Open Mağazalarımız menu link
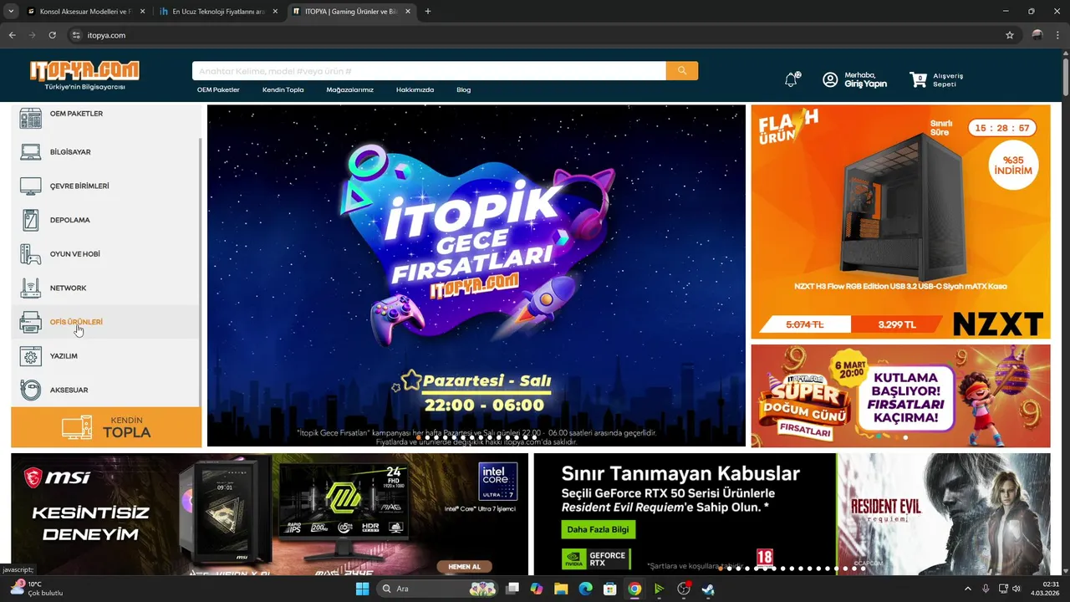 coord(349,89)
